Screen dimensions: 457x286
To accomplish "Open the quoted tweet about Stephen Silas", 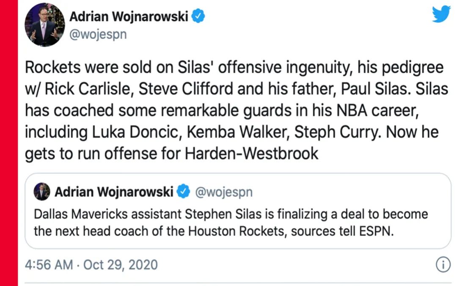I will tap(237, 222).
